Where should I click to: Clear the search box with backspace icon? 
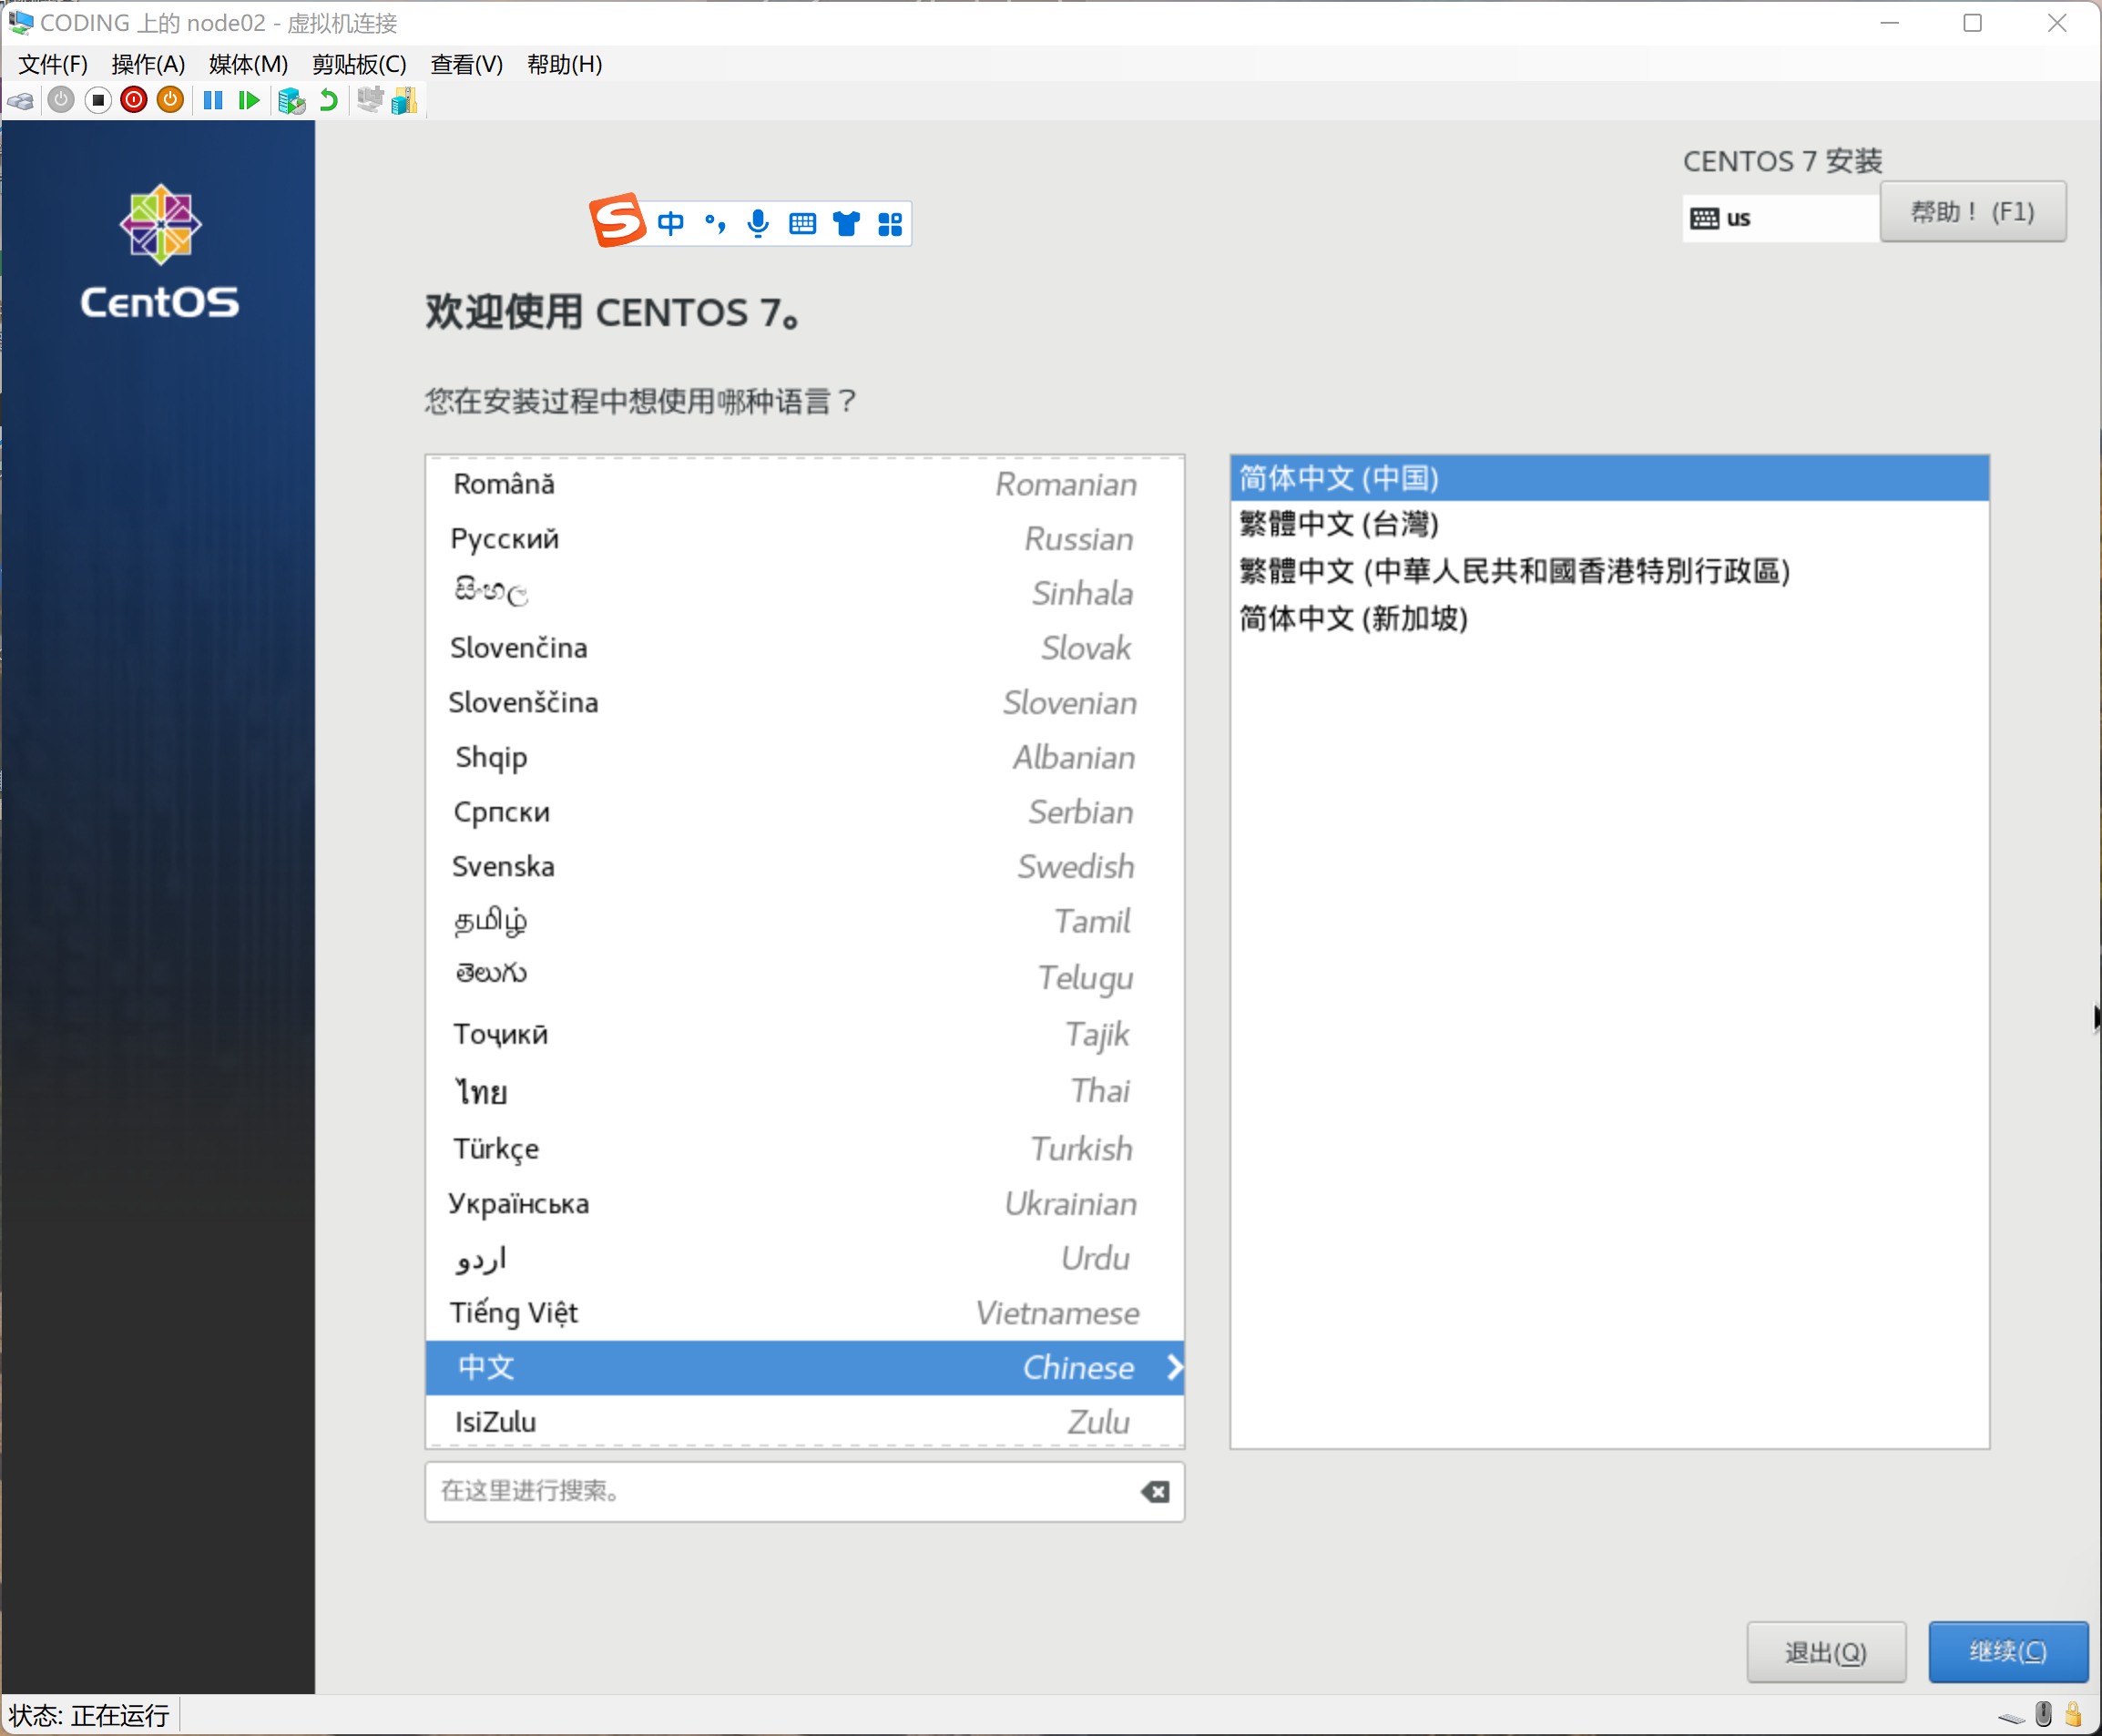point(1155,1492)
